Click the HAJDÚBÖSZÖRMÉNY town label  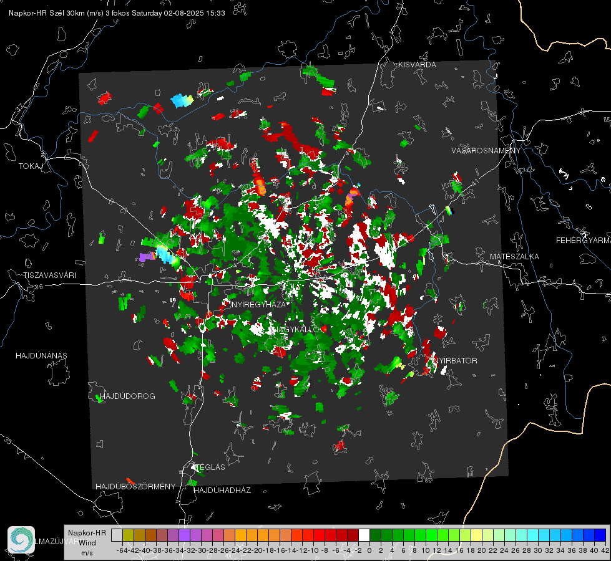[x=135, y=487]
